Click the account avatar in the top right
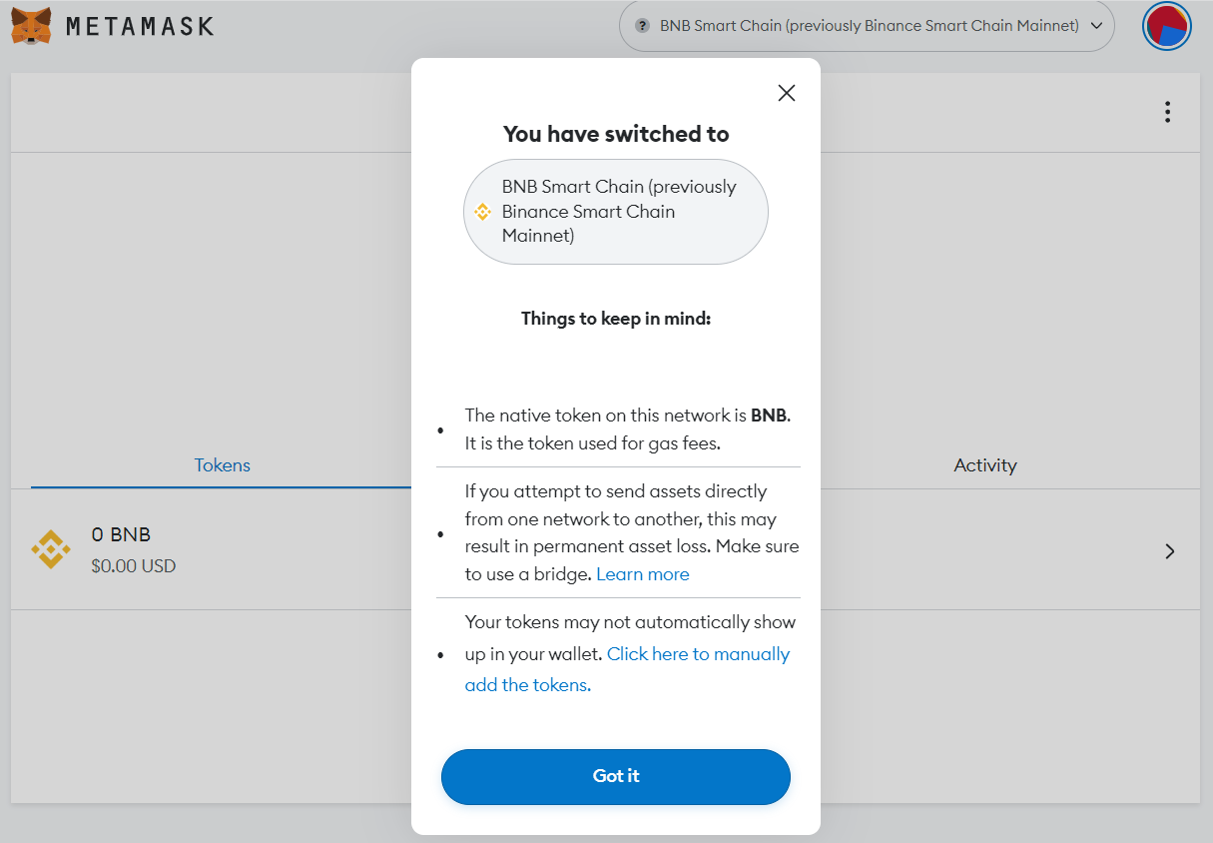The height and width of the screenshot is (843, 1213). [1166, 26]
